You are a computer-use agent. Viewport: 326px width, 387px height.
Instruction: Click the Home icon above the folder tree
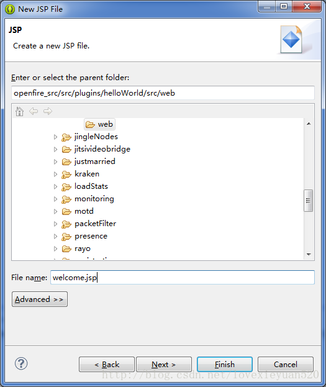click(x=19, y=111)
